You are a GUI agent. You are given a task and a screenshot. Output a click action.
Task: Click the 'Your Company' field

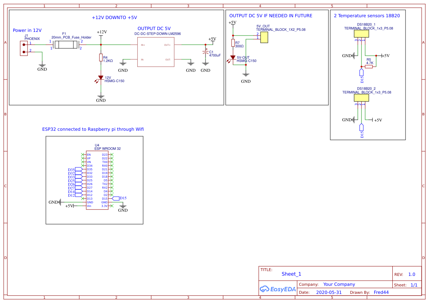339,284
